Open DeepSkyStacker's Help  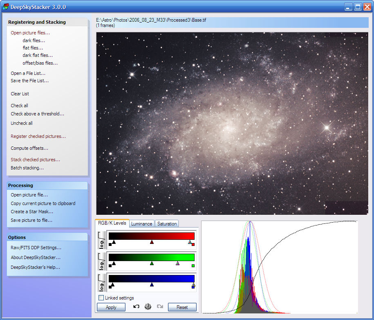[x=34, y=267]
